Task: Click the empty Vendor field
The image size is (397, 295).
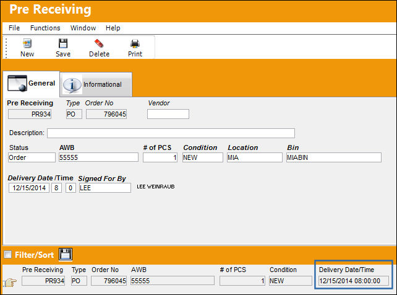Action: 168,114
